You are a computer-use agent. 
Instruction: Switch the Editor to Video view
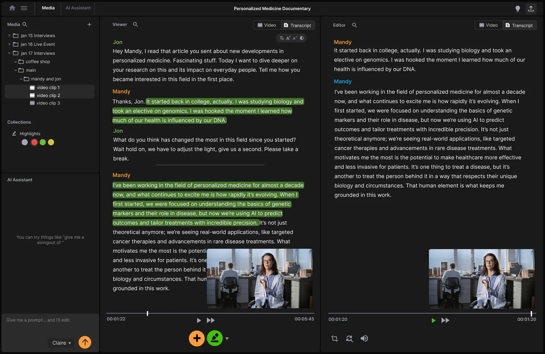[x=488, y=25]
